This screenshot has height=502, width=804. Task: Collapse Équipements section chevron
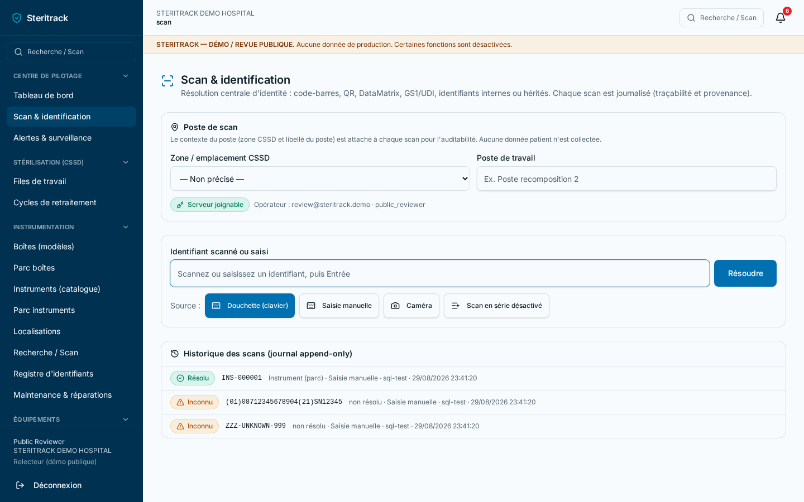tap(126, 419)
